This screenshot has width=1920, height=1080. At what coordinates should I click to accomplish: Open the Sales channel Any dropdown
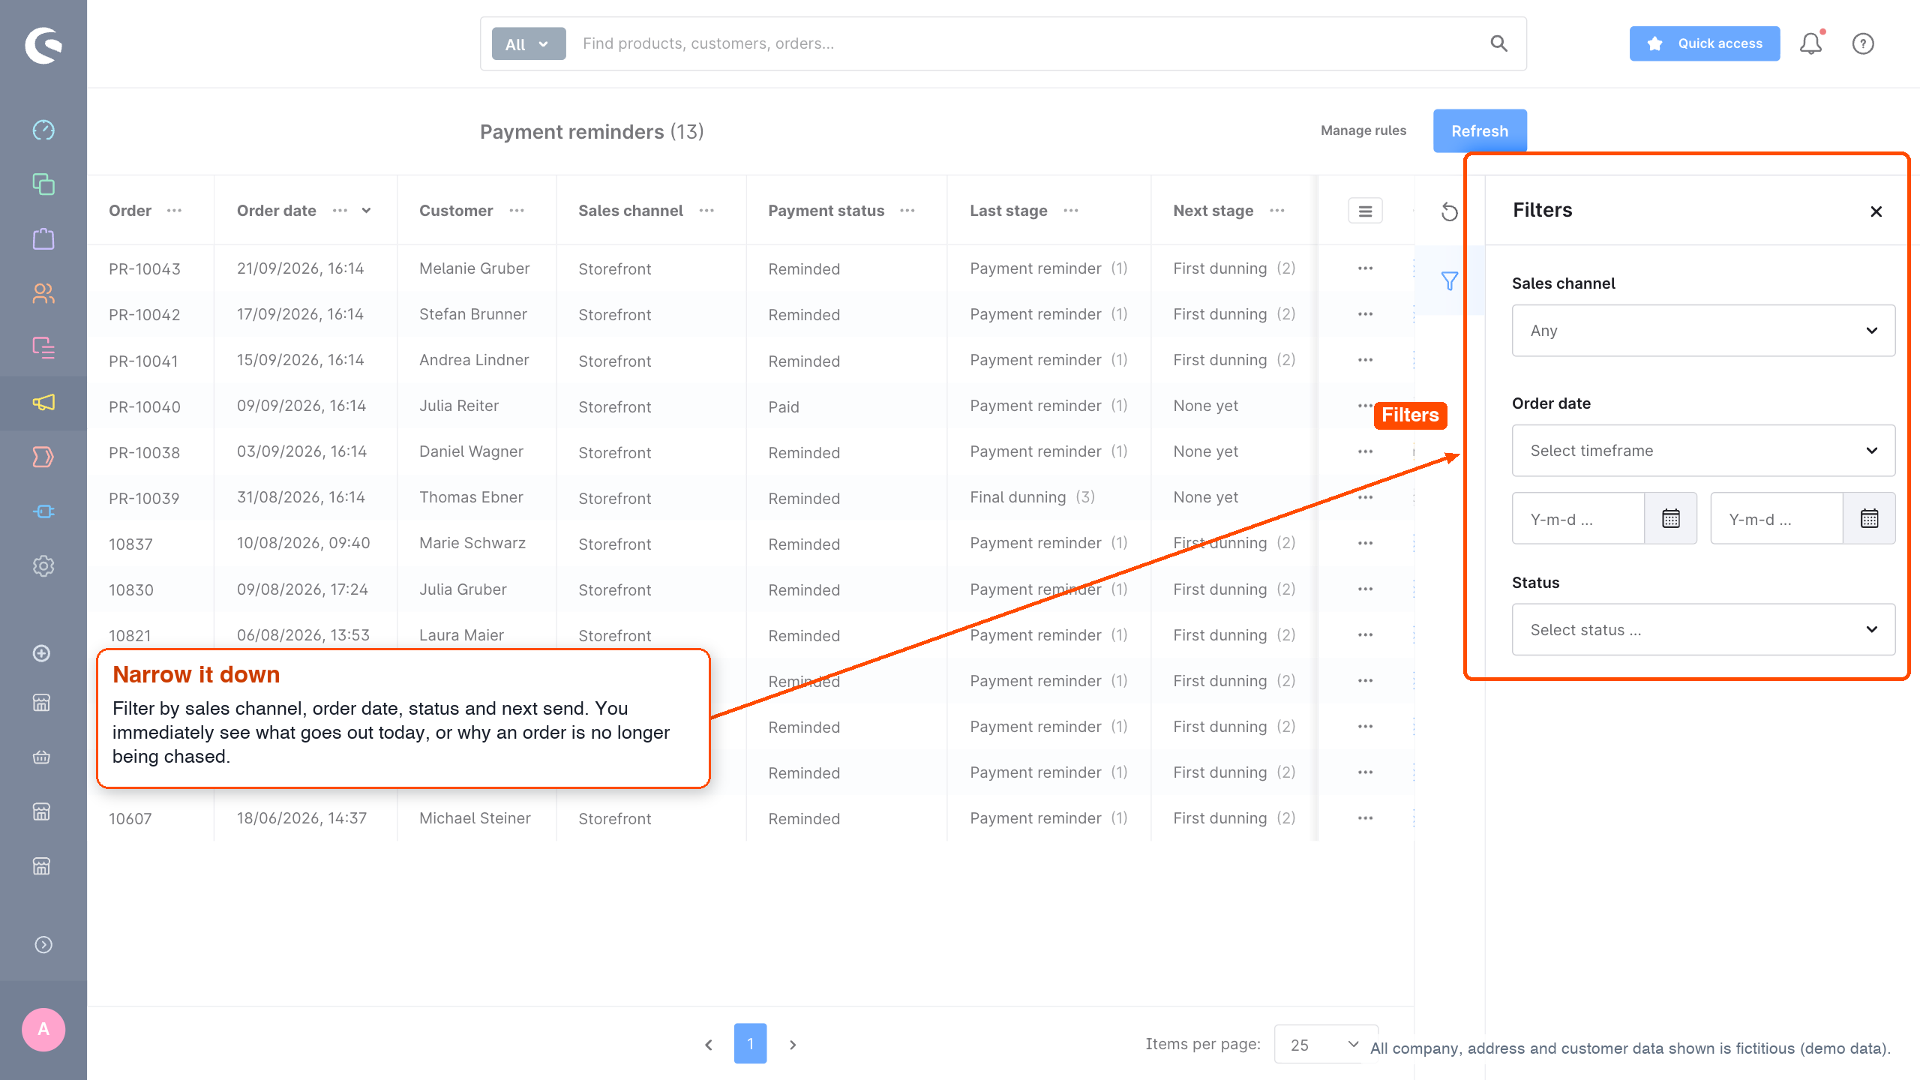pos(1703,331)
